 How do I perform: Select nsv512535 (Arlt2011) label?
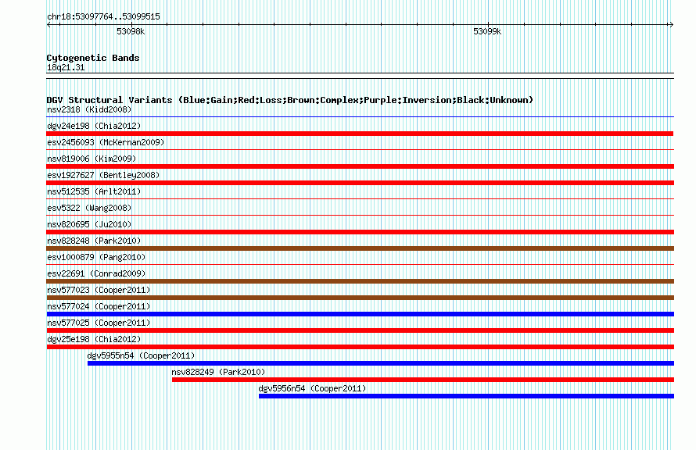click(94, 191)
